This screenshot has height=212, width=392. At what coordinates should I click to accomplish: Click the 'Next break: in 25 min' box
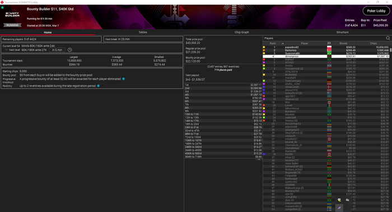[143, 39]
